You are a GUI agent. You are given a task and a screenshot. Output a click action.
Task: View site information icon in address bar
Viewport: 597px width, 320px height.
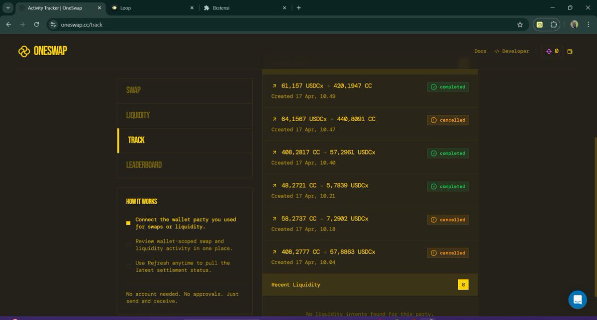54,24
